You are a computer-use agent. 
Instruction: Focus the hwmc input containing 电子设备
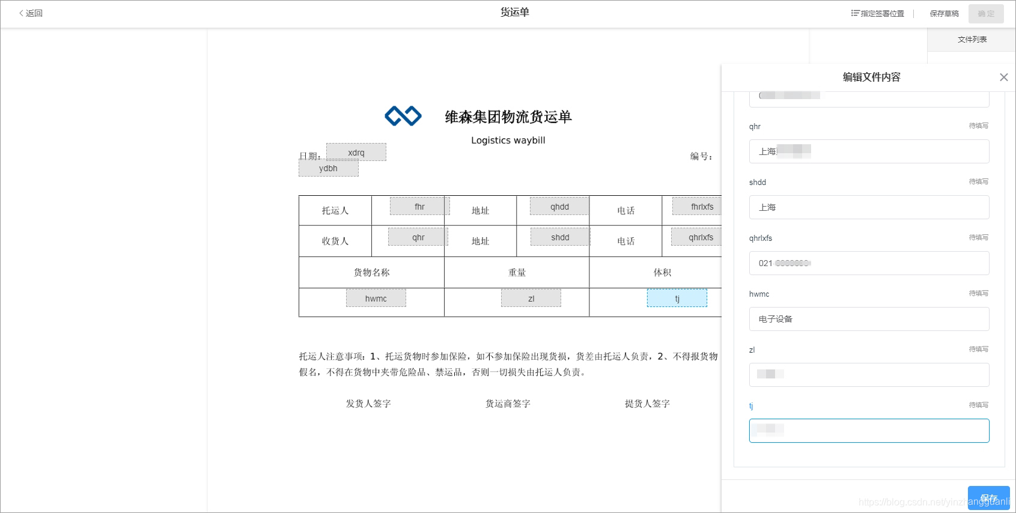pos(869,319)
